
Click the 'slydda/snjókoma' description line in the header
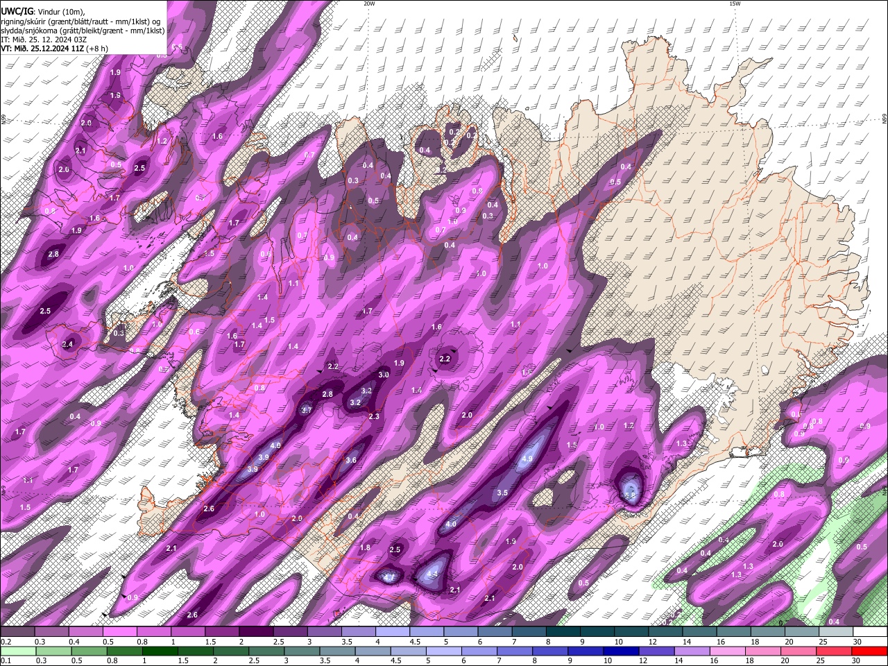coord(83,31)
